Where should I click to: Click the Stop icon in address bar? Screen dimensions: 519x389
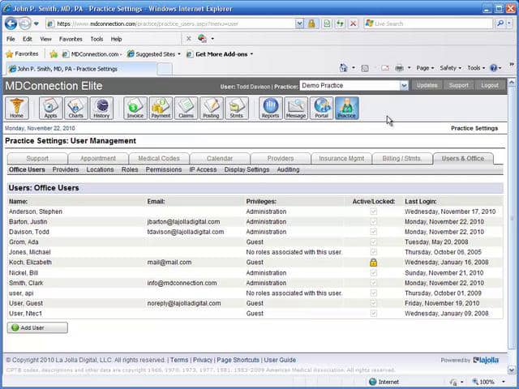(354, 24)
